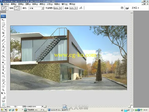This screenshot has width=149, height=112.
Task: Open the Filter menu
Action: (x=42, y=4)
